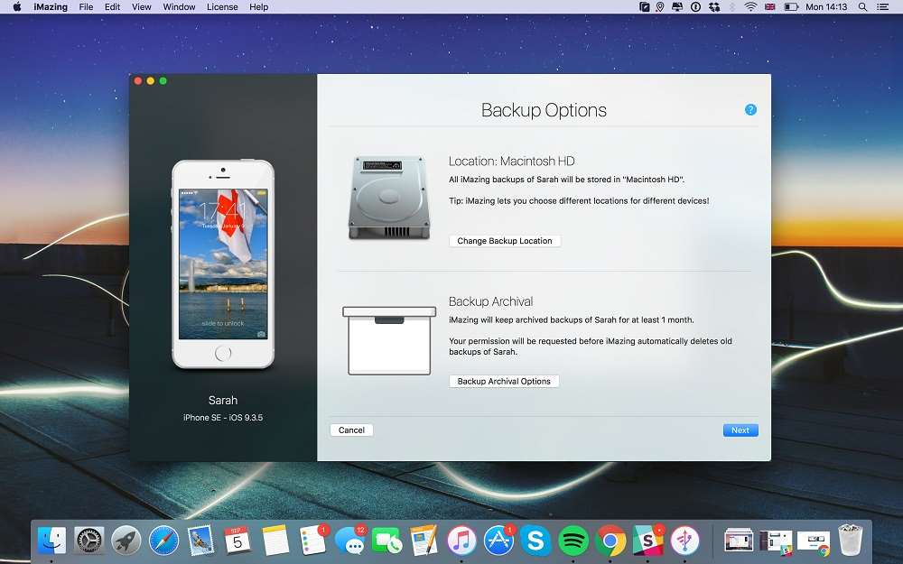Open the Trash in the Dock
This screenshot has height=564, width=903.
(x=849, y=541)
